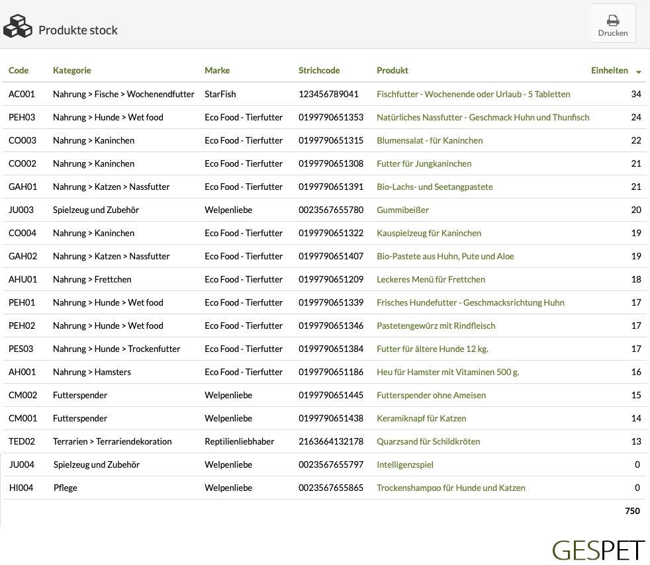Open product Gummibeißer

[x=402, y=210]
